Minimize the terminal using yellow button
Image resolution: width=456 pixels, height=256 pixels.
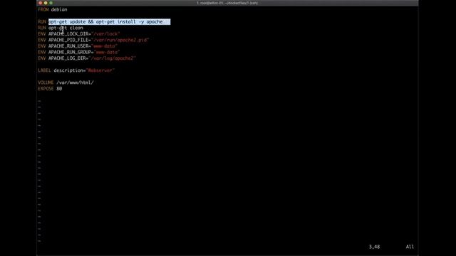click(x=46, y=3)
